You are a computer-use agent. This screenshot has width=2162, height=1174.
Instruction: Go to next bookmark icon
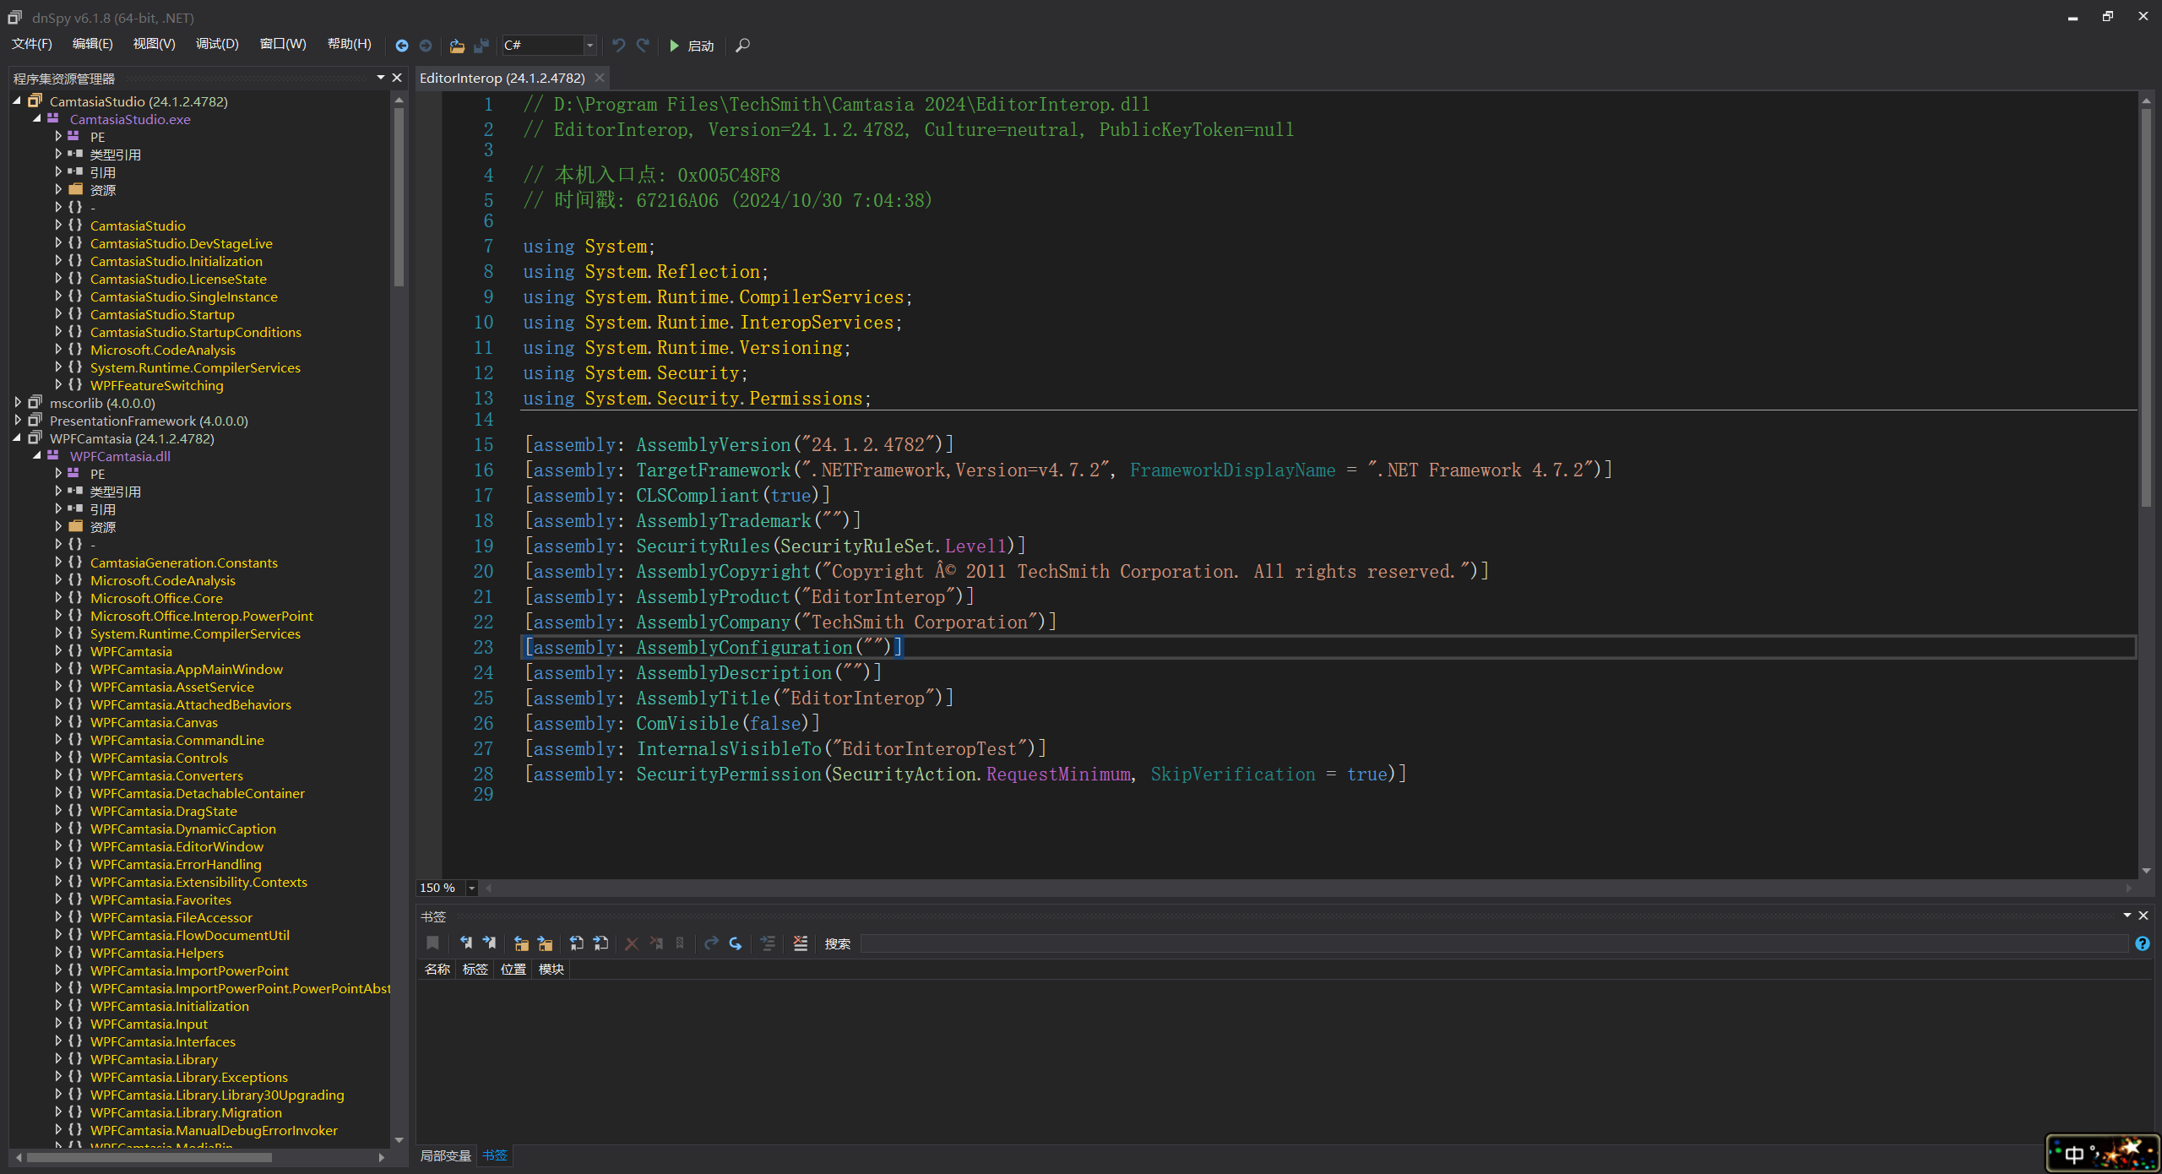(x=490, y=943)
